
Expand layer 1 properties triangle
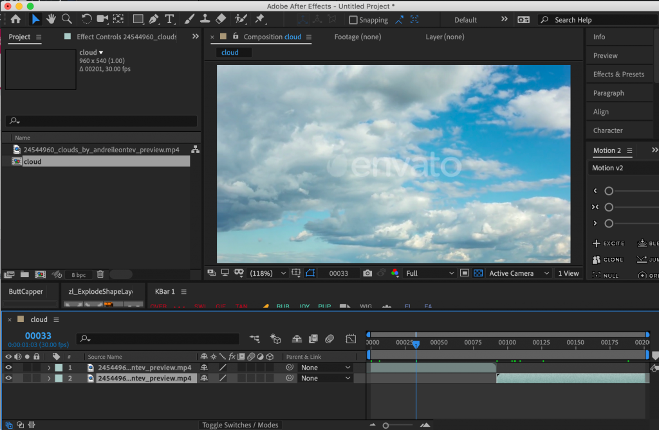coord(49,368)
